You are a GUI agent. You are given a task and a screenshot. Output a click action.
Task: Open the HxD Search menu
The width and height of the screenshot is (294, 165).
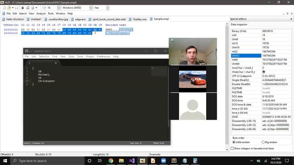tap(23, 13)
